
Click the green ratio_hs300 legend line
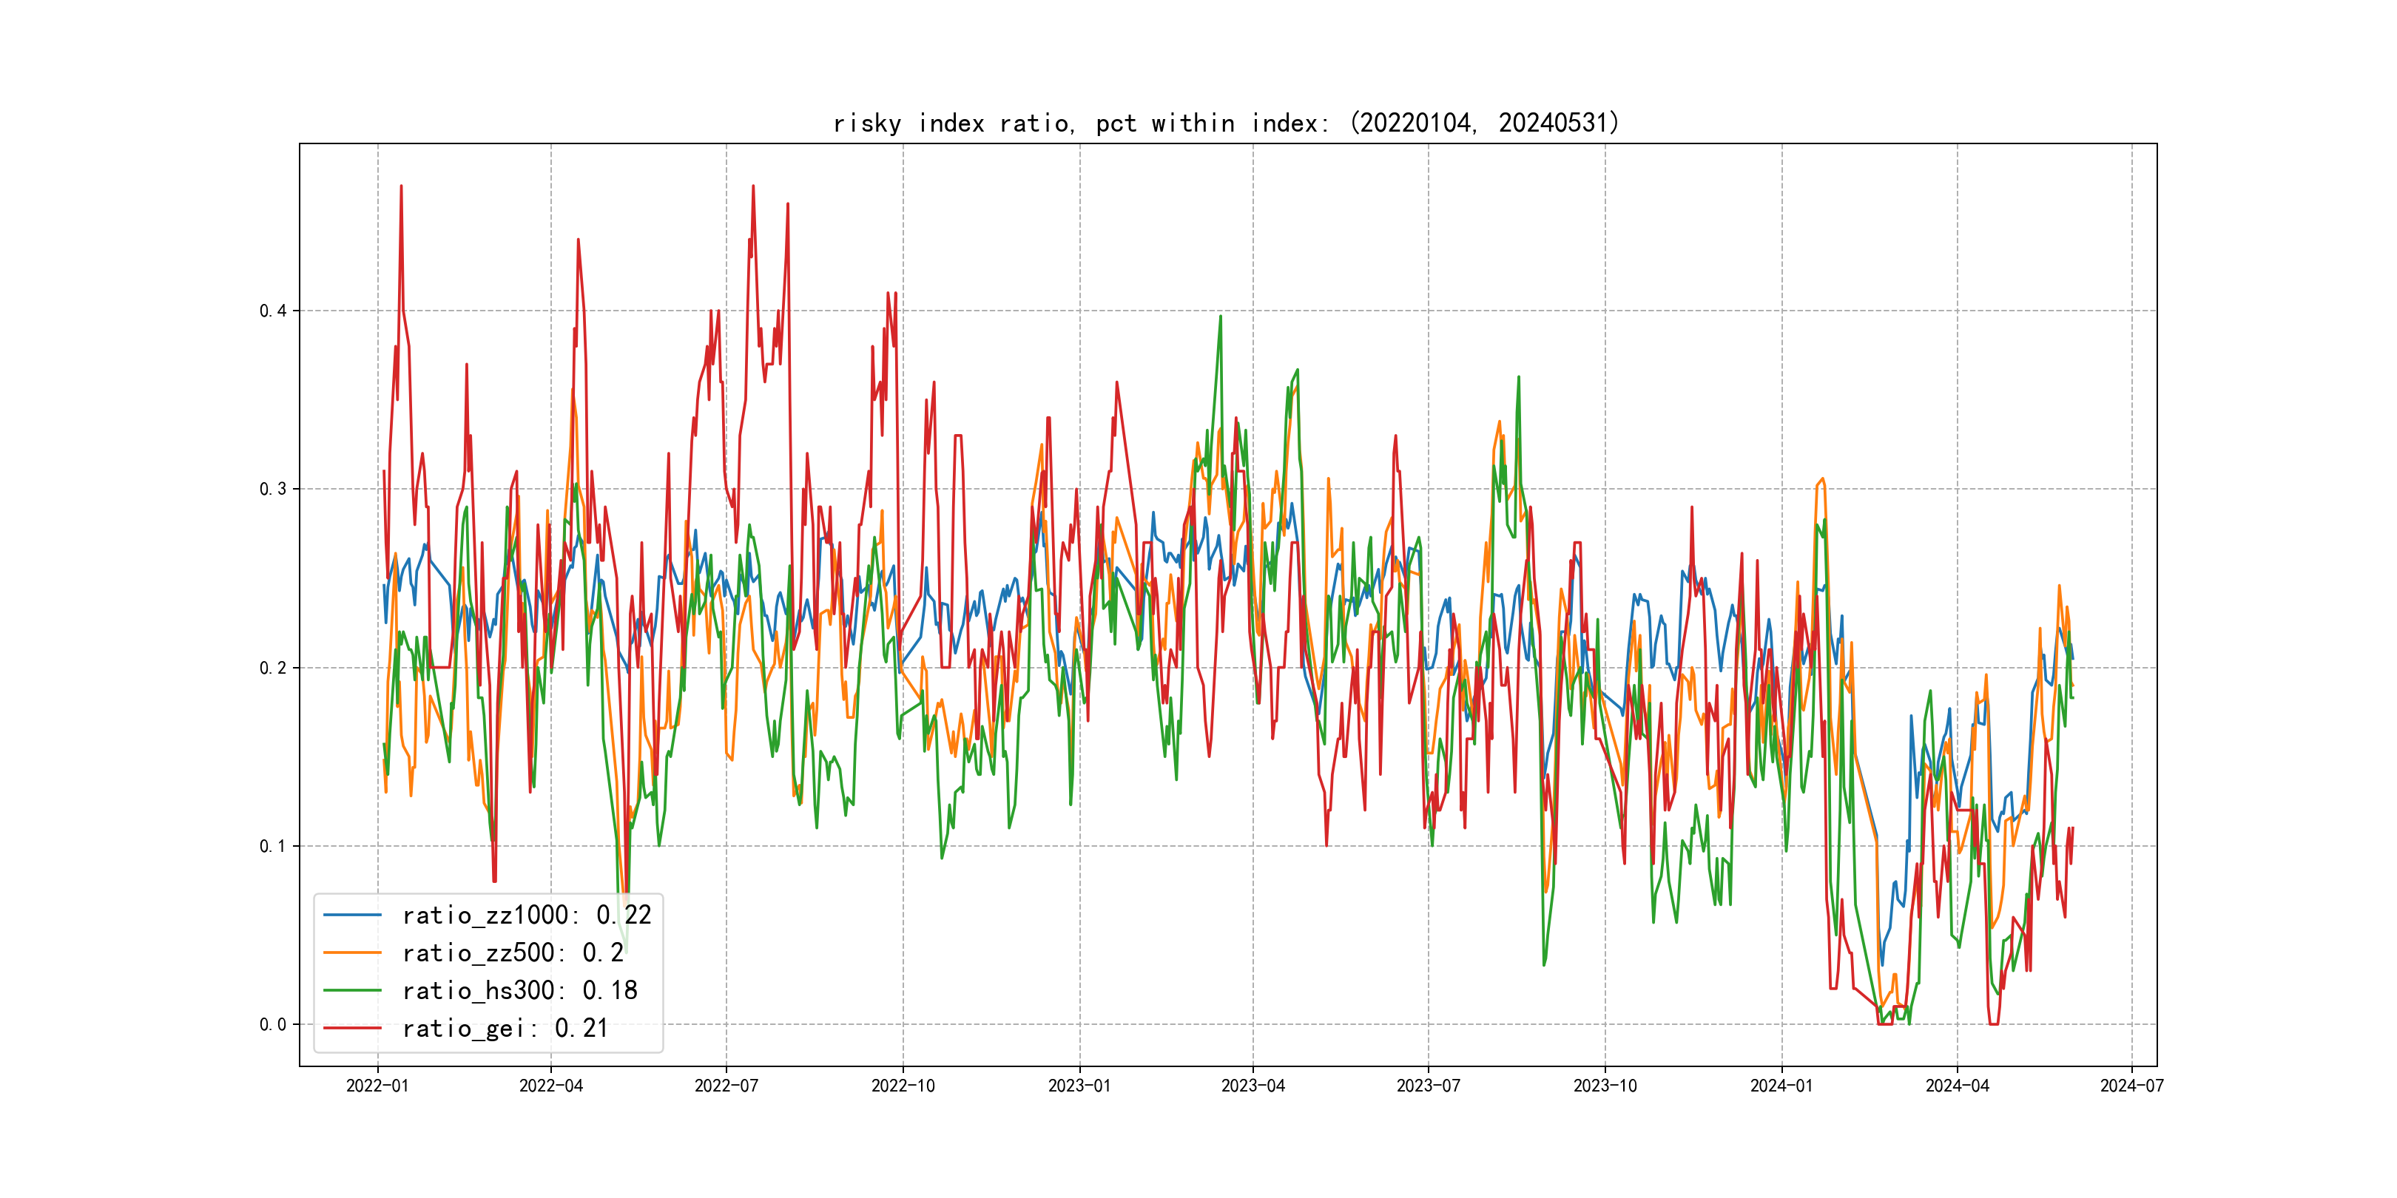[x=351, y=991]
